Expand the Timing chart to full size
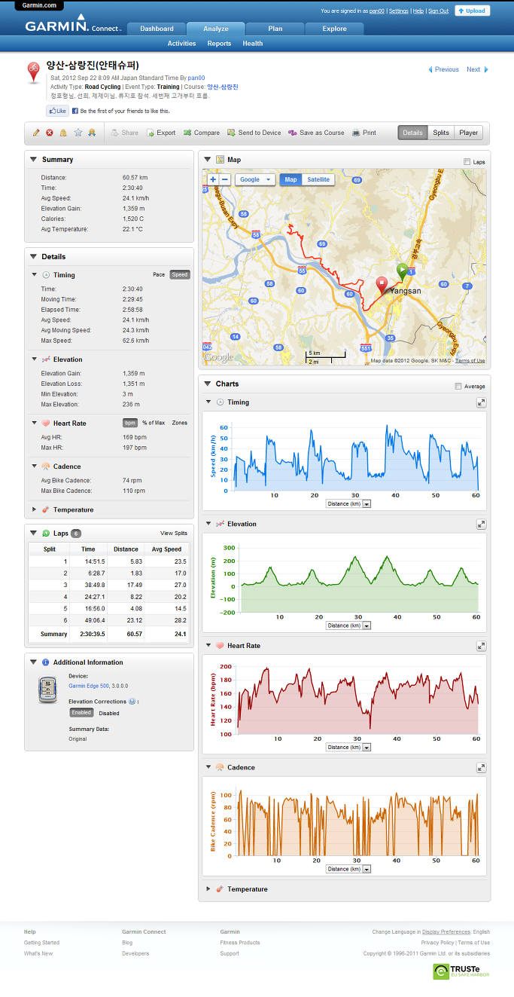The height and width of the screenshot is (997, 514). coord(481,402)
